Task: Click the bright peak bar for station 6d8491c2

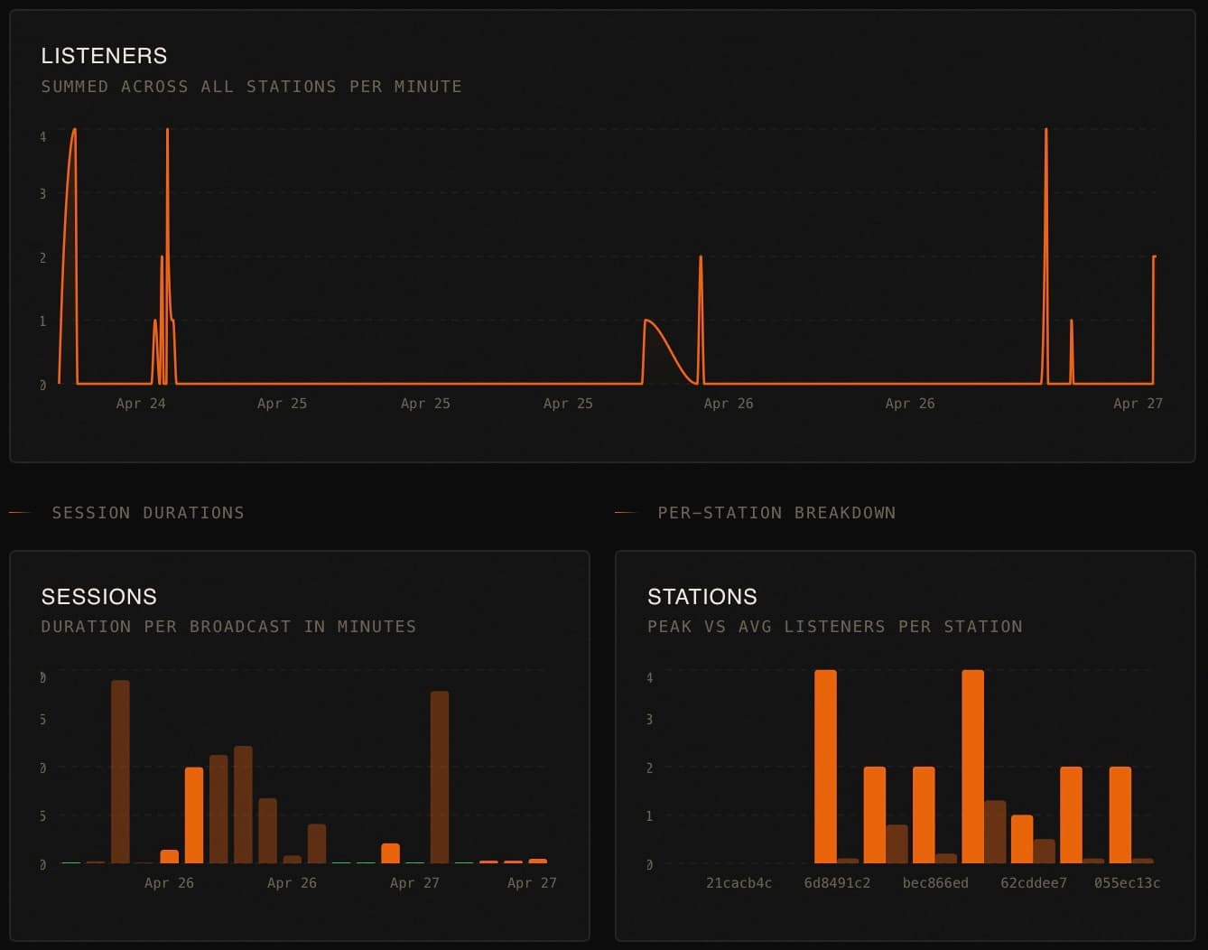Action: pyautogui.click(x=825, y=767)
